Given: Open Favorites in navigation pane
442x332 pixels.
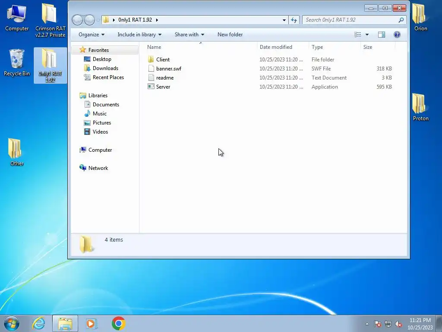Looking at the screenshot, I should pyautogui.click(x=98, y=50).
